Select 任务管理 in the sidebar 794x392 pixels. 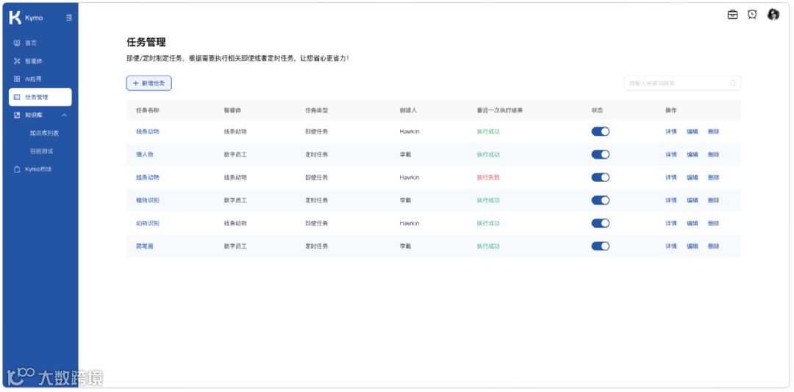pyautogui.click(x=40, y=97)
